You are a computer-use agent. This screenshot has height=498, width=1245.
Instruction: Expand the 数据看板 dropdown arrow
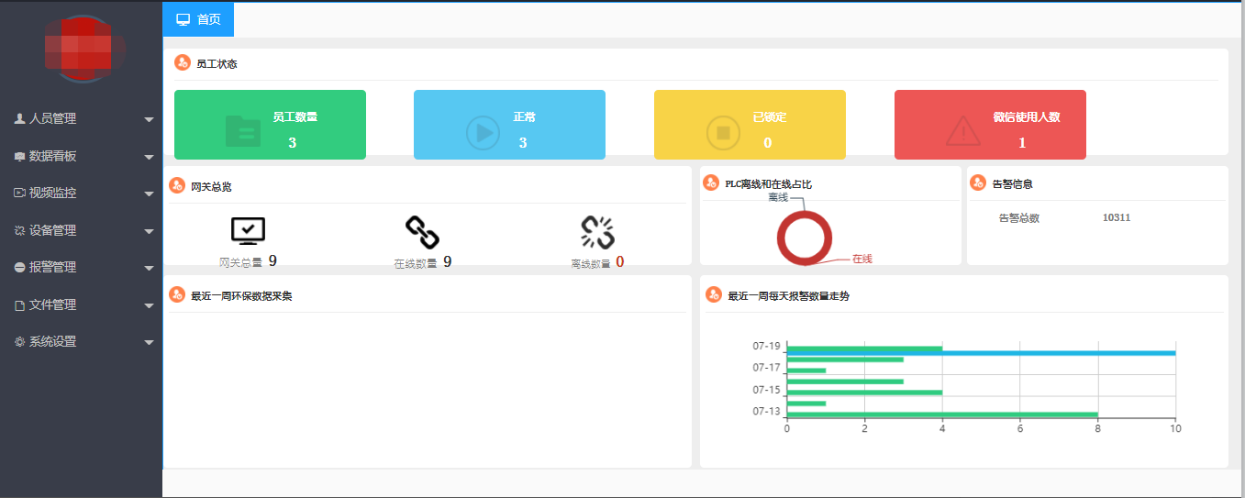click(149, 157)
